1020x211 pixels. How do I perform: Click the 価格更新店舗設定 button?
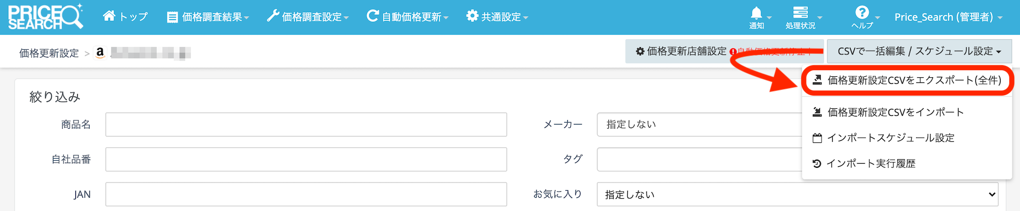coord(681,51)
